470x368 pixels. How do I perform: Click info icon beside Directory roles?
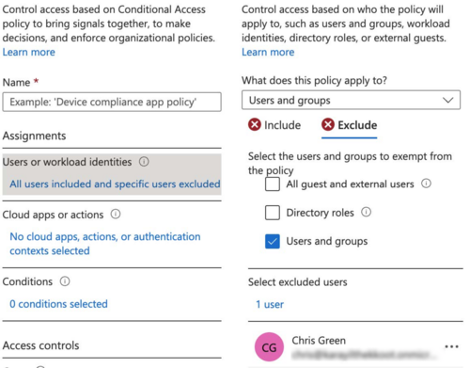[x=366, y=212]
